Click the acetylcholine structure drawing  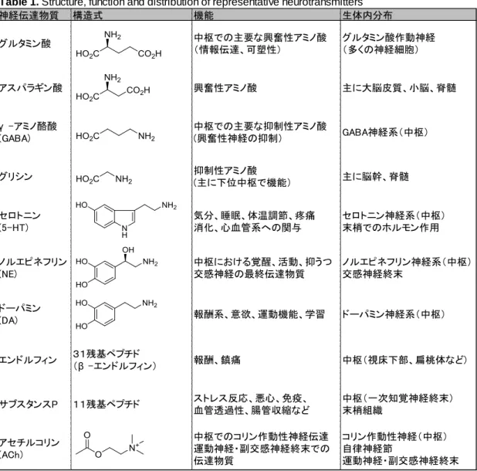tap(110, 446)
